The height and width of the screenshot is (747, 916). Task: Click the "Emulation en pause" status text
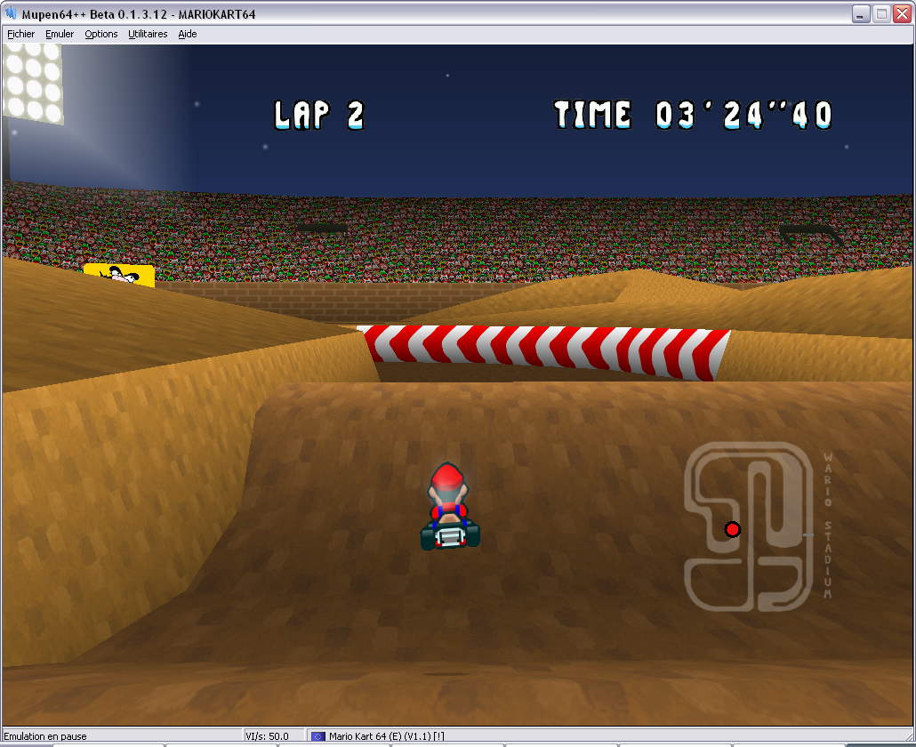pos(45,736)
